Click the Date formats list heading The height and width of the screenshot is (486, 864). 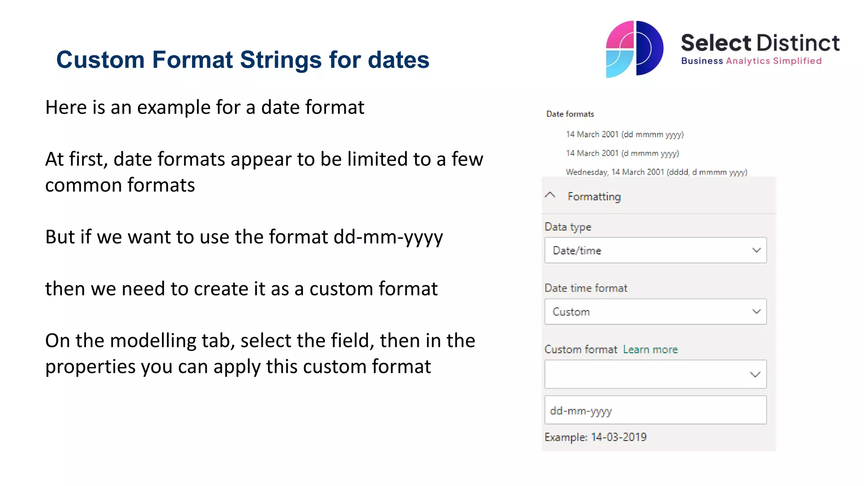pos(570,114)
